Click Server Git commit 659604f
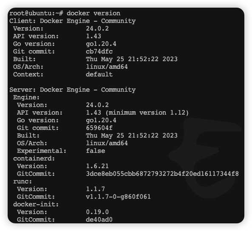This screenshot has width=252, height=231. pos(99,128)
